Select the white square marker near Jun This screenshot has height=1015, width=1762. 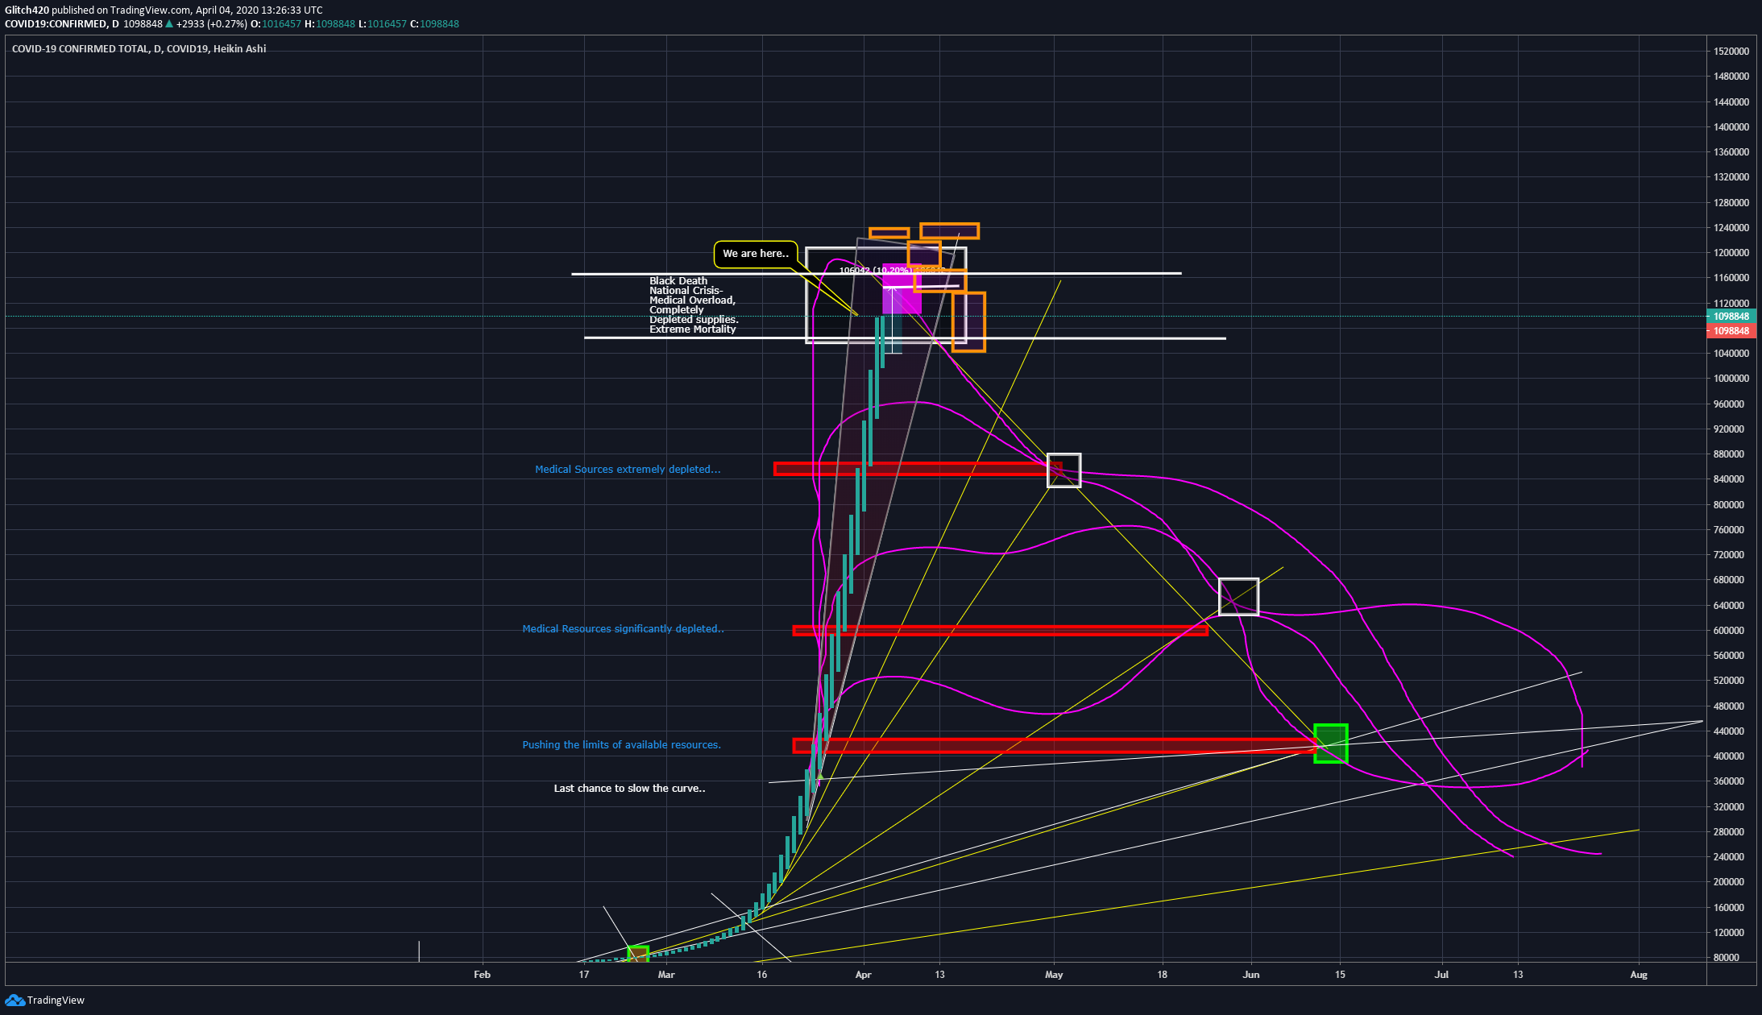coord(1238,597)
